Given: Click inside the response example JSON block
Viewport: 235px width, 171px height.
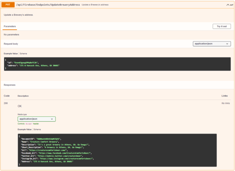Looking at the screenshot, I should pos(117,150).
